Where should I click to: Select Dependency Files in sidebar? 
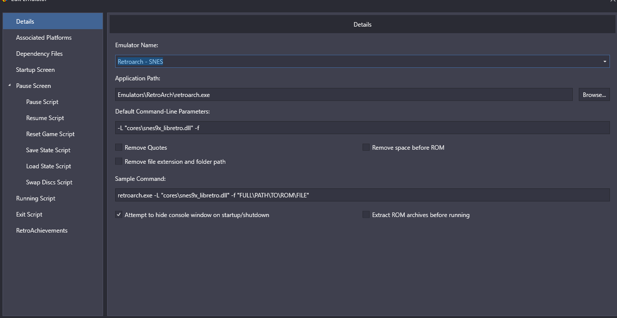(x=39, y=54)
